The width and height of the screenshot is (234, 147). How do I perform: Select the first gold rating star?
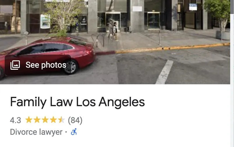pyautogui.click(x=29, y=120)
